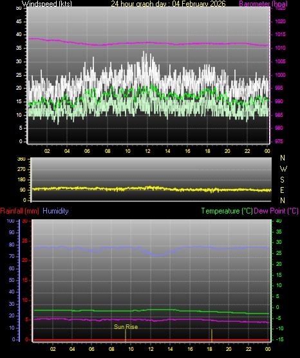Click the sunset dotted marker near 18

[x=212, y=335]
